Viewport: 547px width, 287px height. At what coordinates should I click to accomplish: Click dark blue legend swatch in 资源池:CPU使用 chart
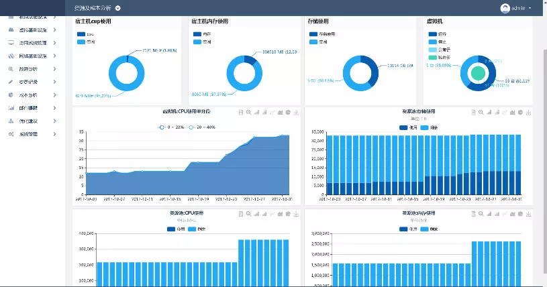pos(171,229)
